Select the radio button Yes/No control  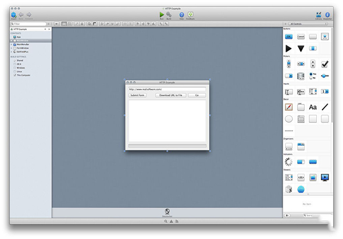[x=313, y=76]
